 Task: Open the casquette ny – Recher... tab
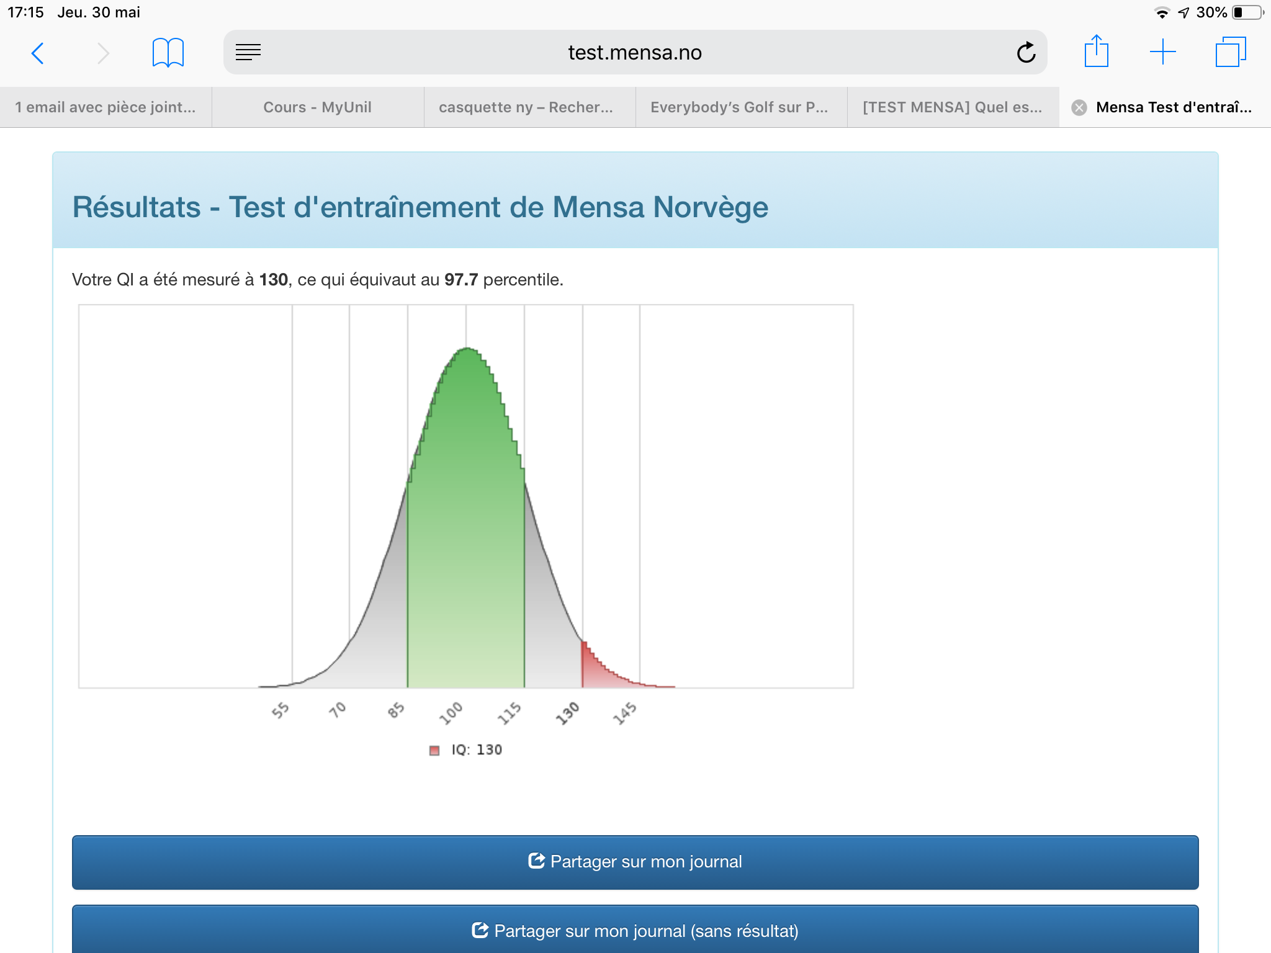526,107
